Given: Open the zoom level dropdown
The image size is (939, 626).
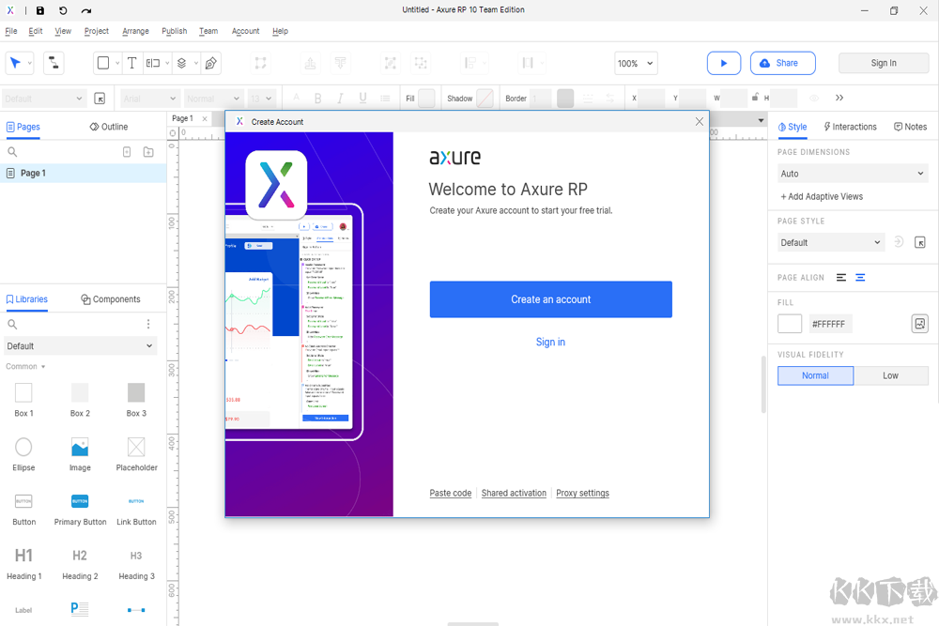Looking at the screenshot, I should pos(636,63).
